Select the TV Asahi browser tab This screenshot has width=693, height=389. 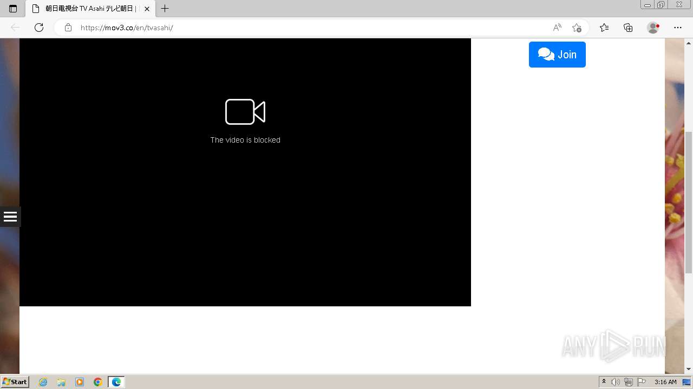tap(90, 9)
